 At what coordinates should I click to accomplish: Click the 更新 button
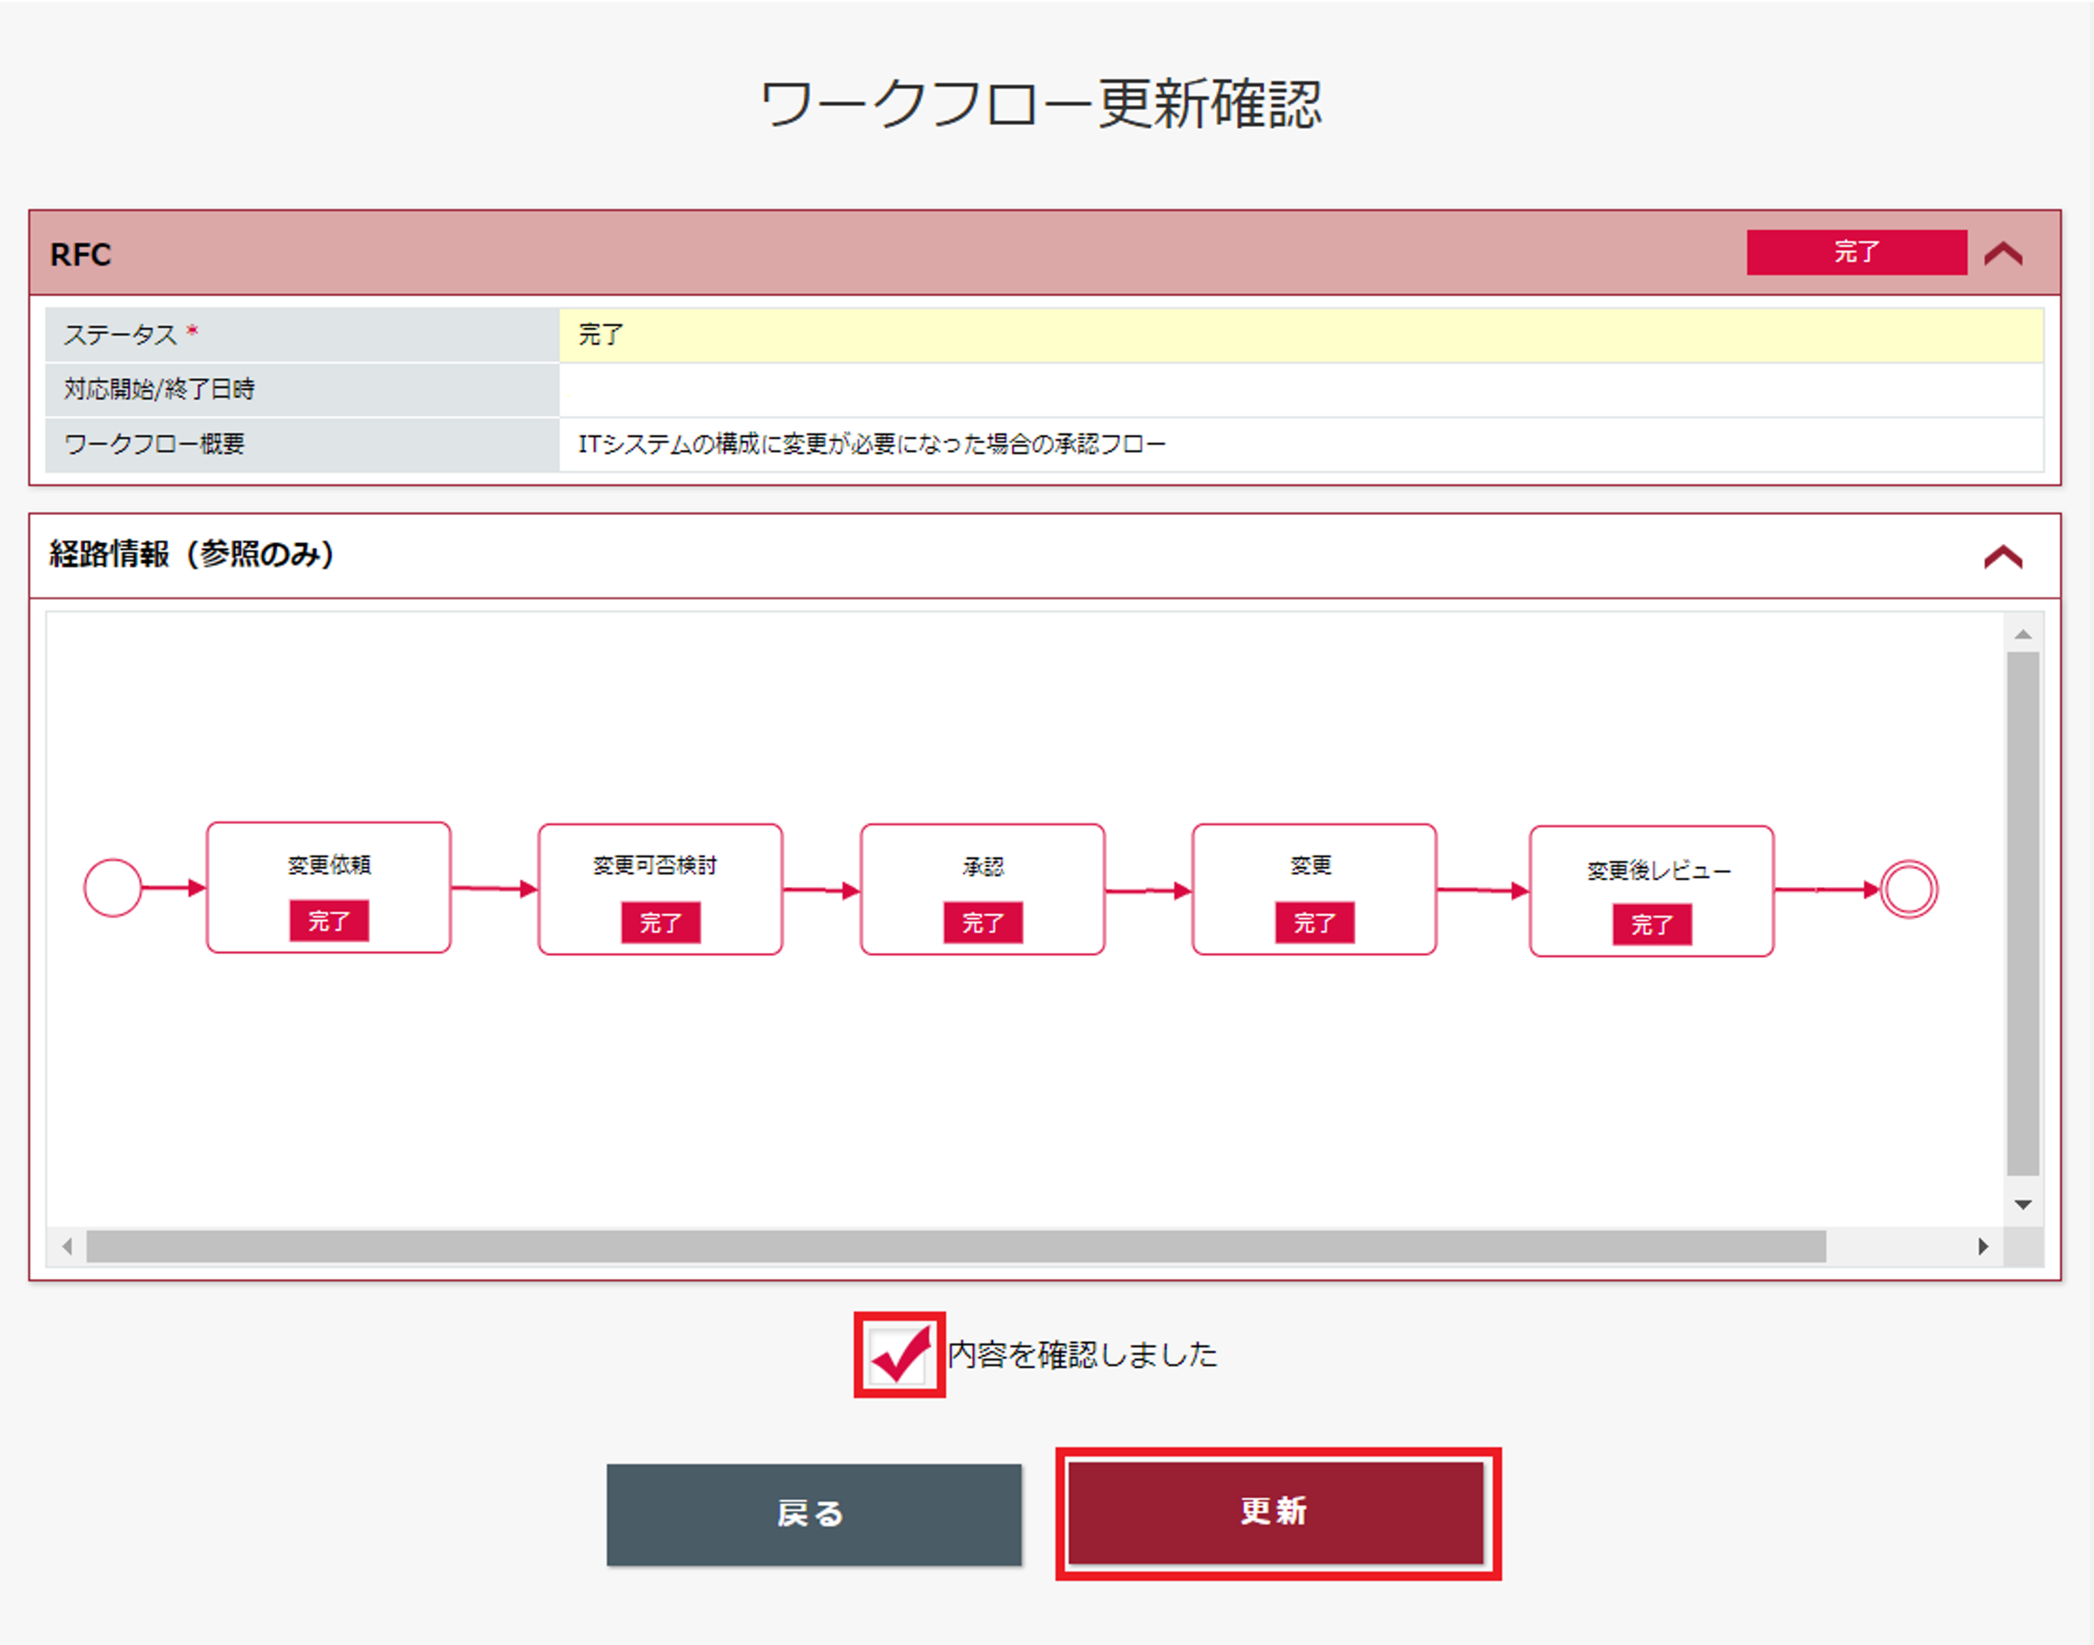pyautogui.click(x=1276, y=1512)
